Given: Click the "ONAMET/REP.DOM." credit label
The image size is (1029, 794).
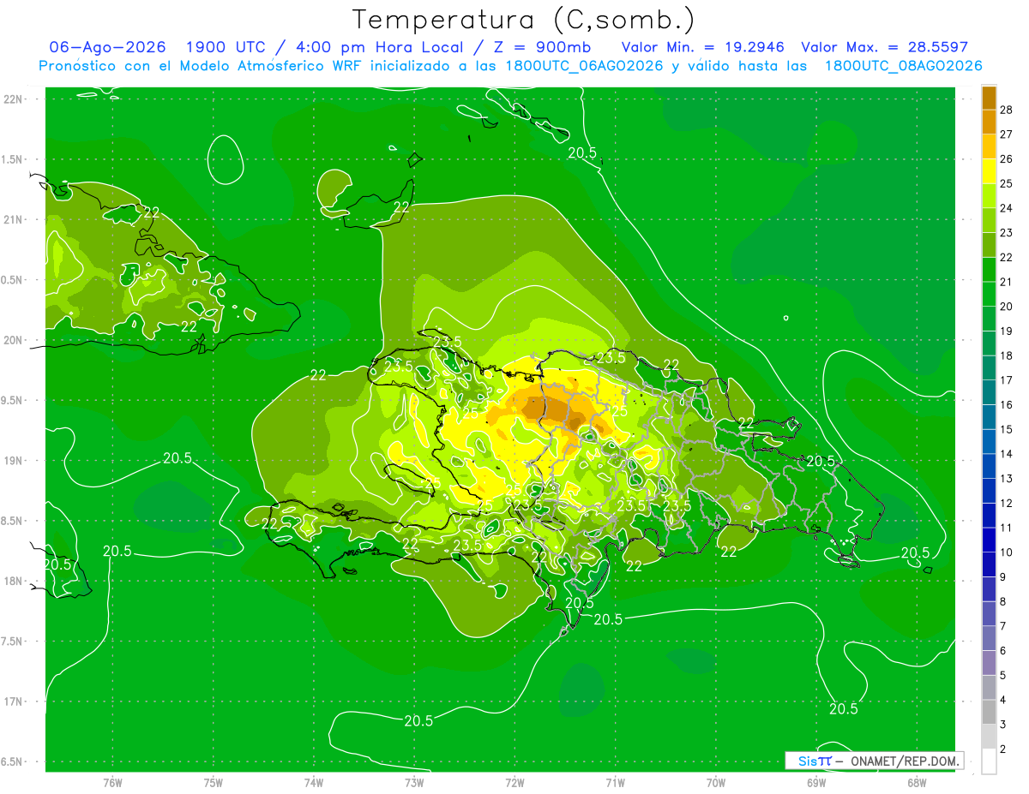Looking at the screenshot, I should click(906, 761).
